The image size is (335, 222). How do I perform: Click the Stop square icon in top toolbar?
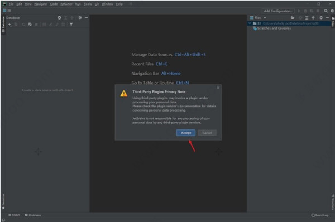tap(318, 11)
